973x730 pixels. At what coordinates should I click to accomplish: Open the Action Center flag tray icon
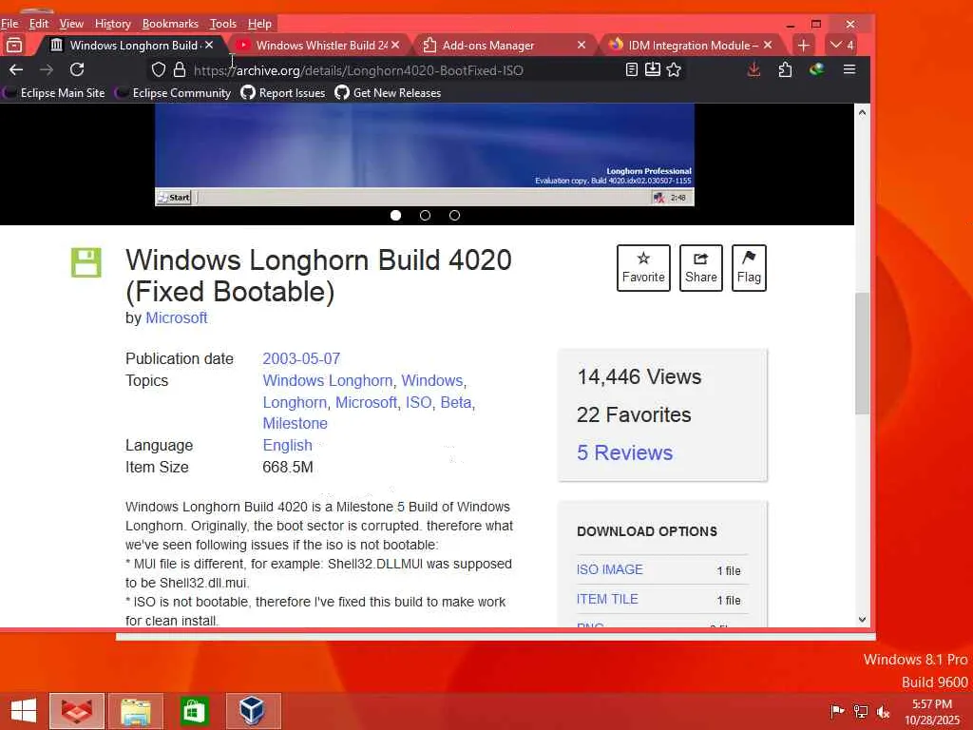click(836, 711)
